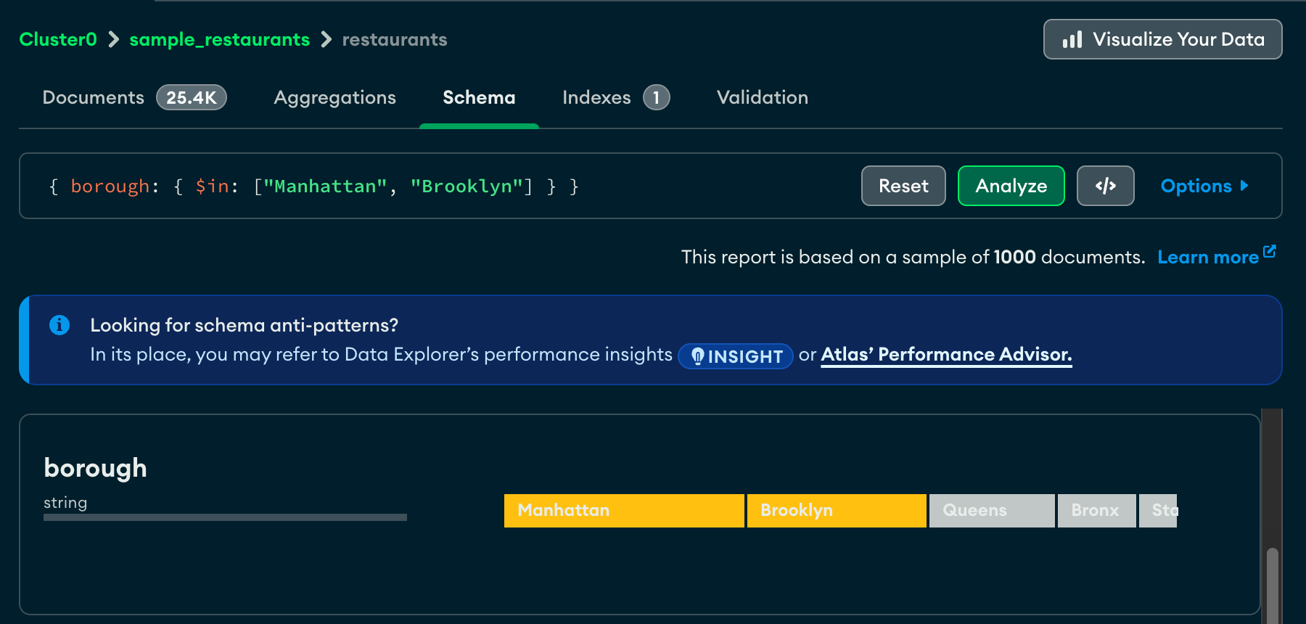
Task: Select the Schema tab
Action: click(479, 97)
